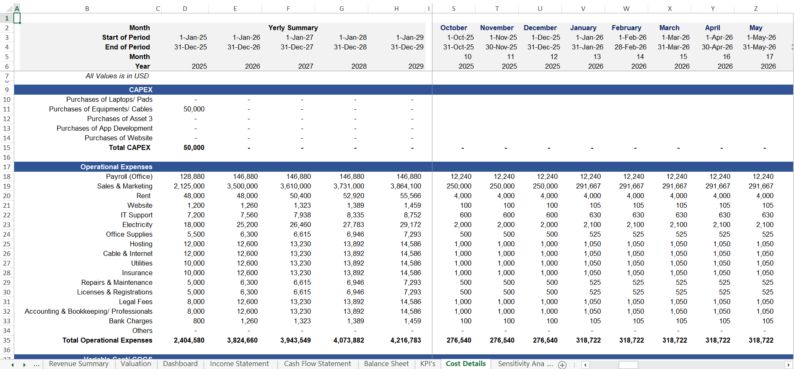Go to next sheet with right arrow
Screen dimensions: 794x369
[24, 365]
